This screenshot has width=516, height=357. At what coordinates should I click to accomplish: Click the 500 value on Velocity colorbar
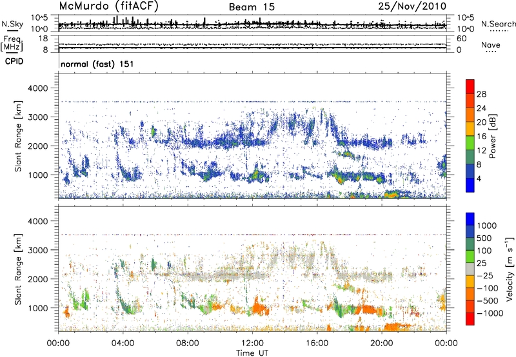486,238
